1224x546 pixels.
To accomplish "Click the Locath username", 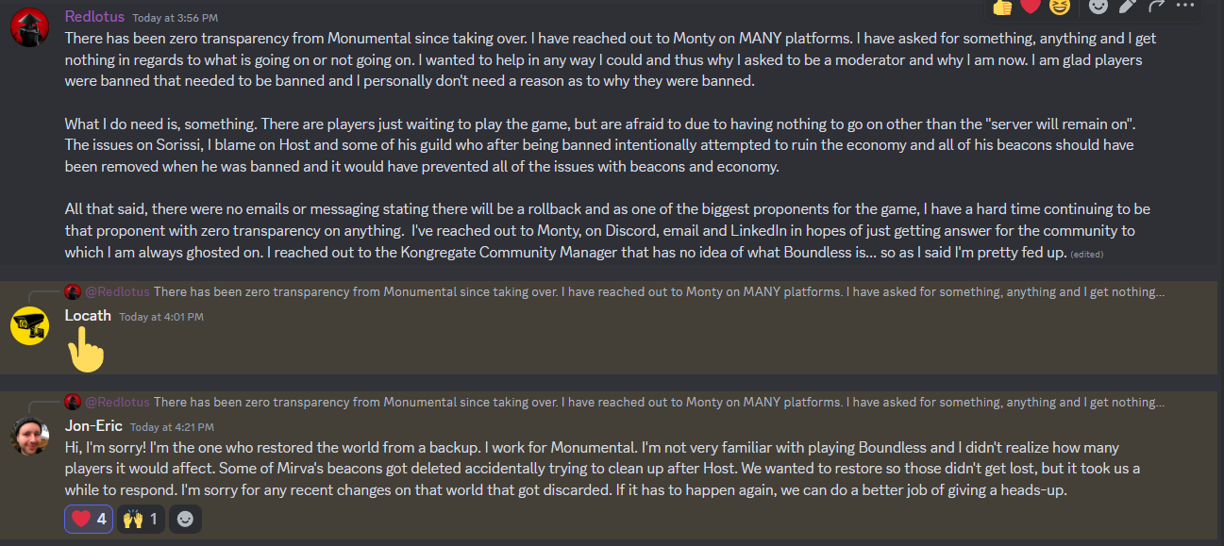I will (88, 315).
